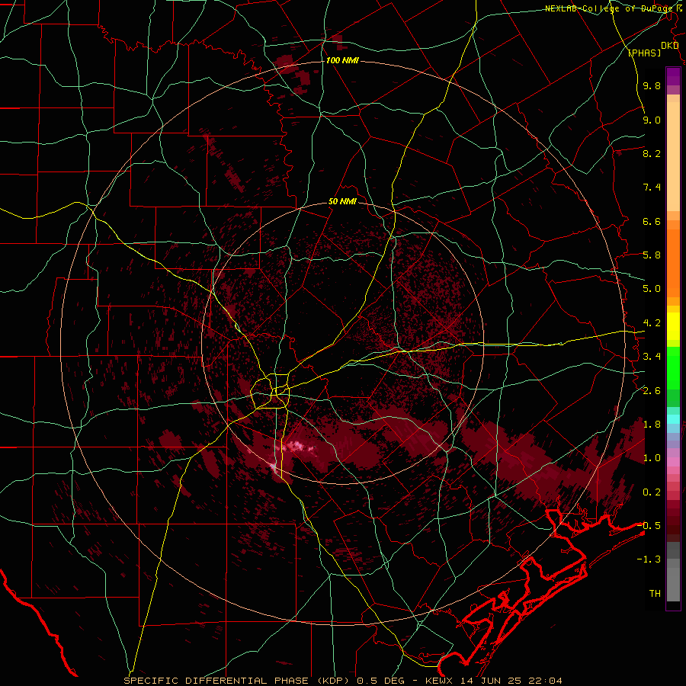Pick the purple segment atop the color bar
686x686 pixels.
[x=673, y=77]
